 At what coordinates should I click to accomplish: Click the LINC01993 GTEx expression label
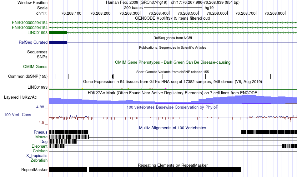pyautogui.click(x=37, y=87)
